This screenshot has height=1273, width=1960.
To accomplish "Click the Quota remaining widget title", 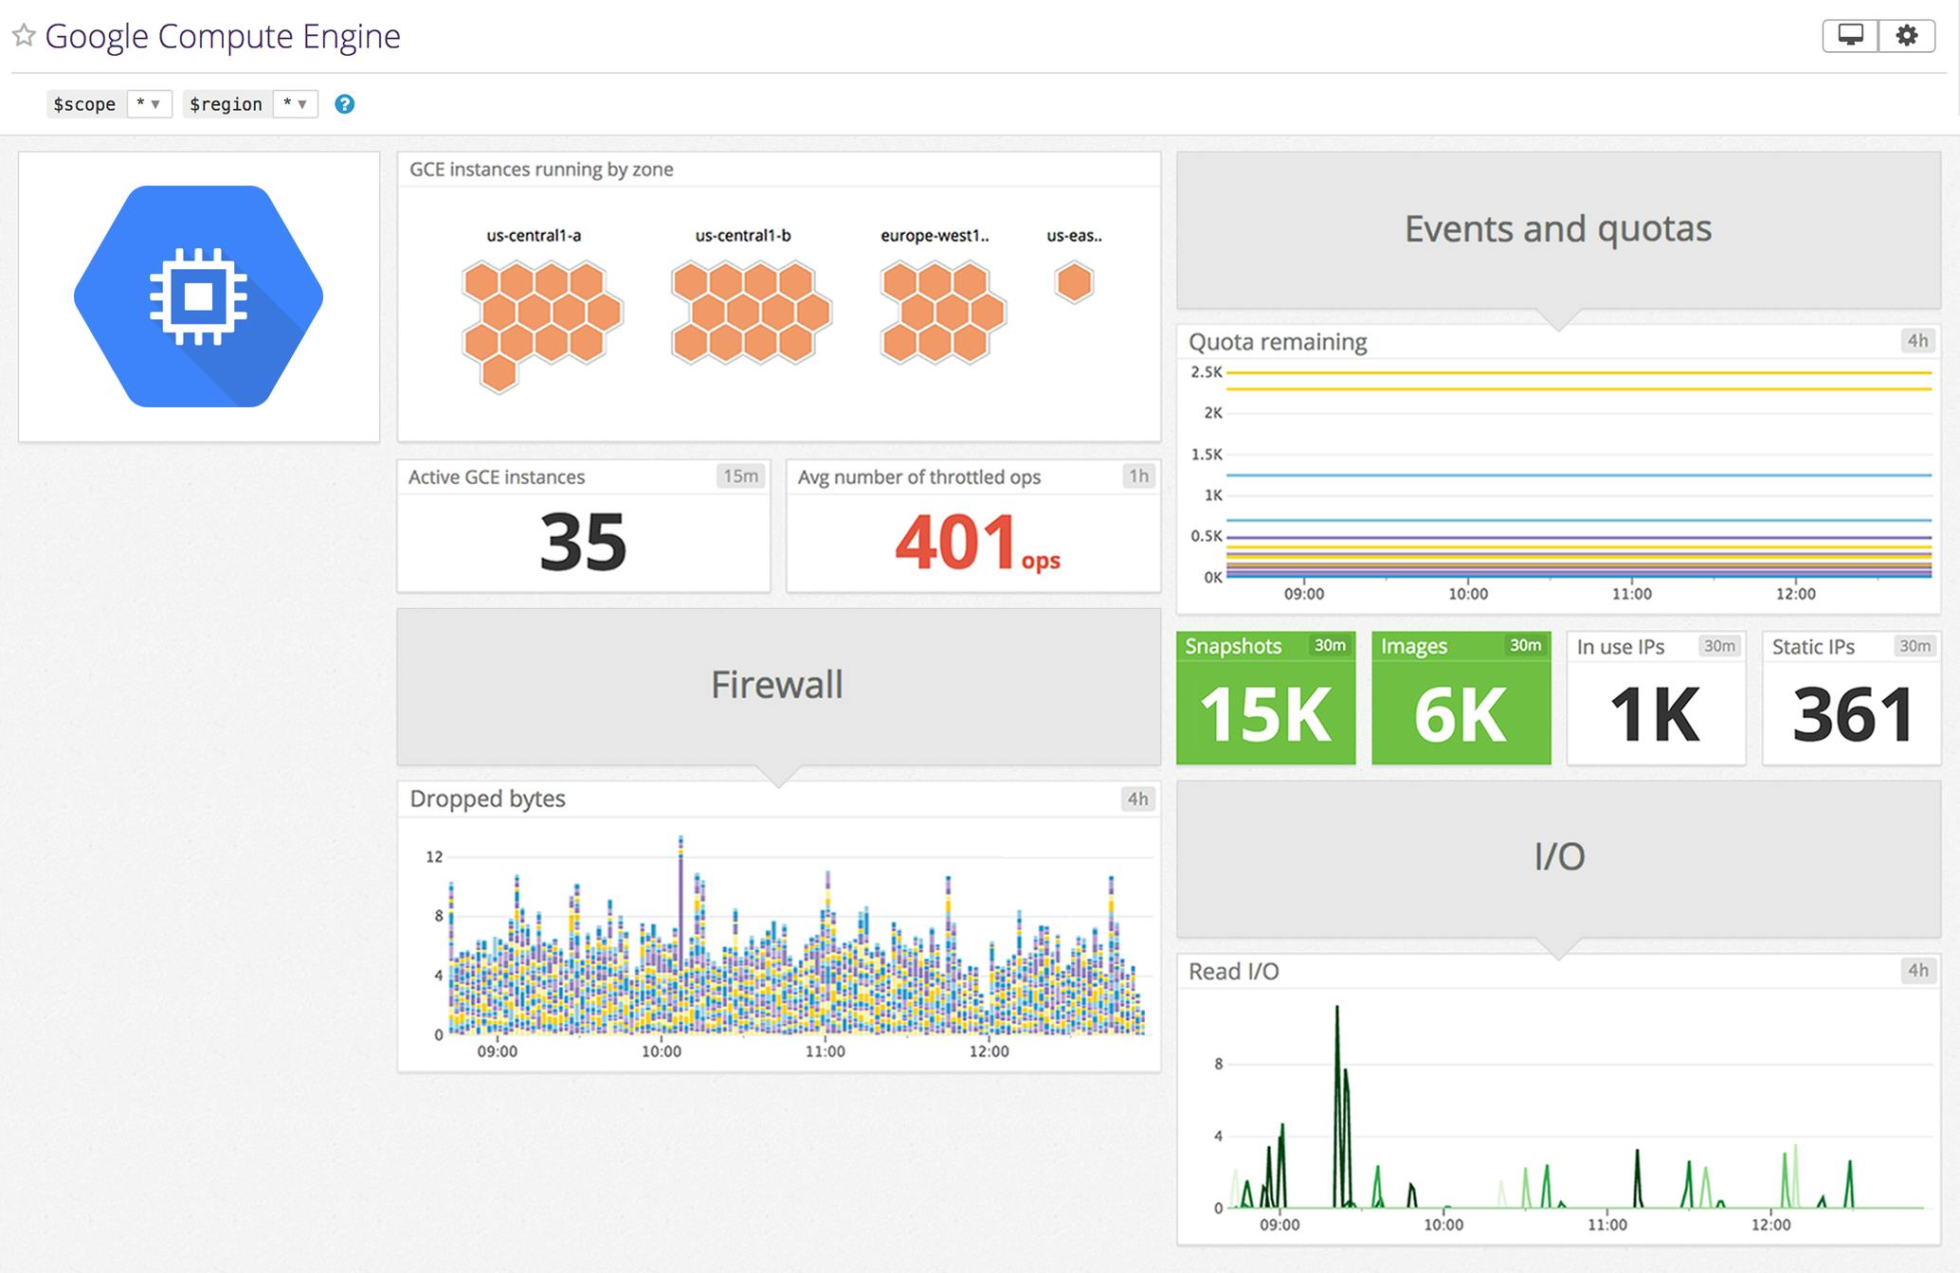I will 1278,342.
